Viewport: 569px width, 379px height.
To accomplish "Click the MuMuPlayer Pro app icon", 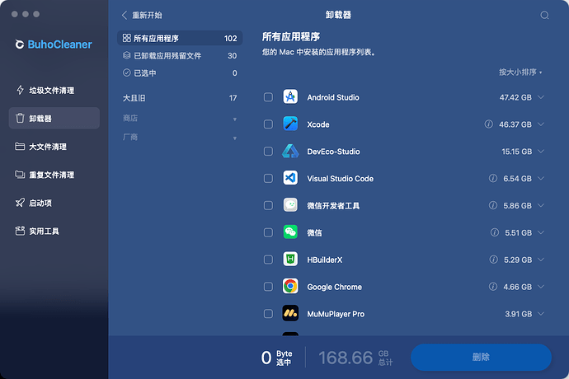I will pyautogui.click(x=290, y=313).
